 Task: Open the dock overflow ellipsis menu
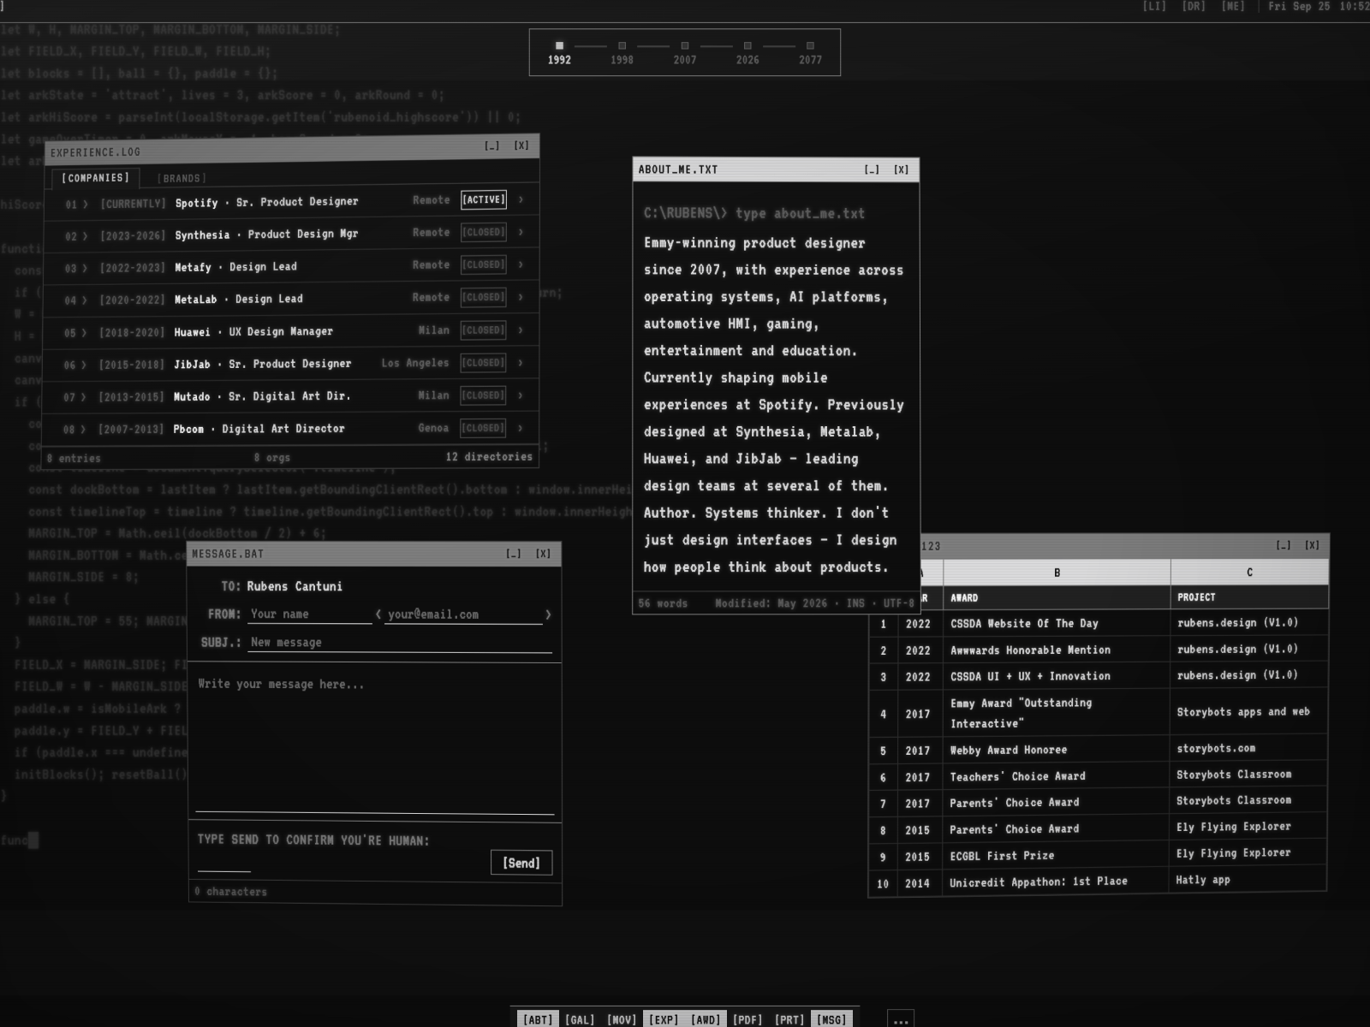click(901, 1019)
